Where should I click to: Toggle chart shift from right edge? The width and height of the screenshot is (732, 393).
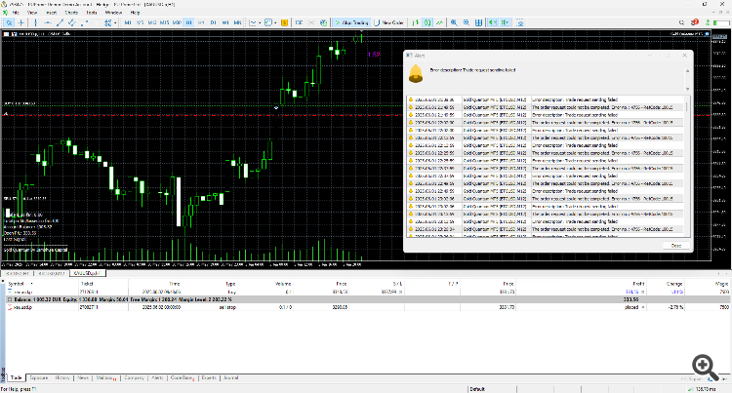pyautogui.click(x=505, y=22)
